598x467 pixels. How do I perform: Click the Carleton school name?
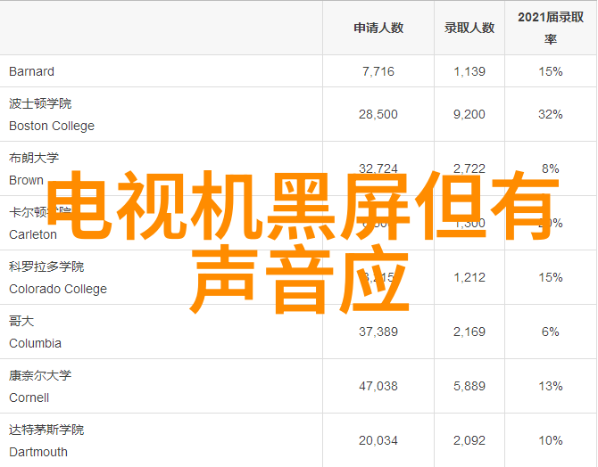(x=33, y=234)
